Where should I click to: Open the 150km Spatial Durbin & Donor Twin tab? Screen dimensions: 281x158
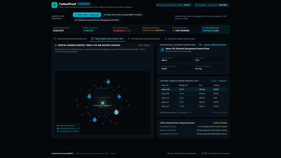(107, 39)
